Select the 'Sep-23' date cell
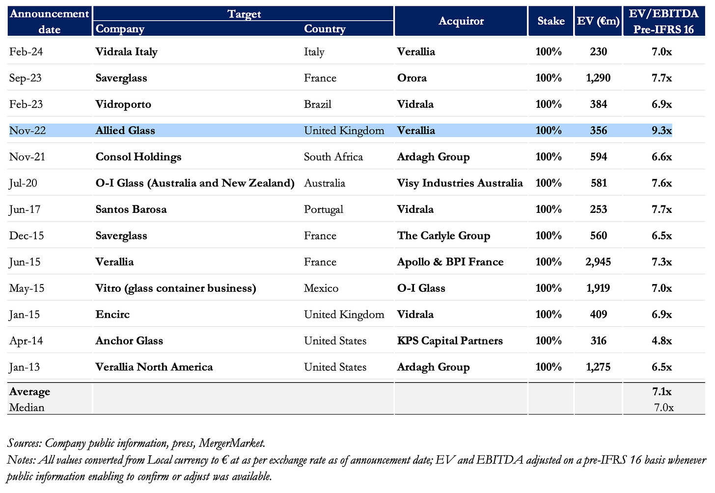 pyautogui.click(x=26, y=78)
